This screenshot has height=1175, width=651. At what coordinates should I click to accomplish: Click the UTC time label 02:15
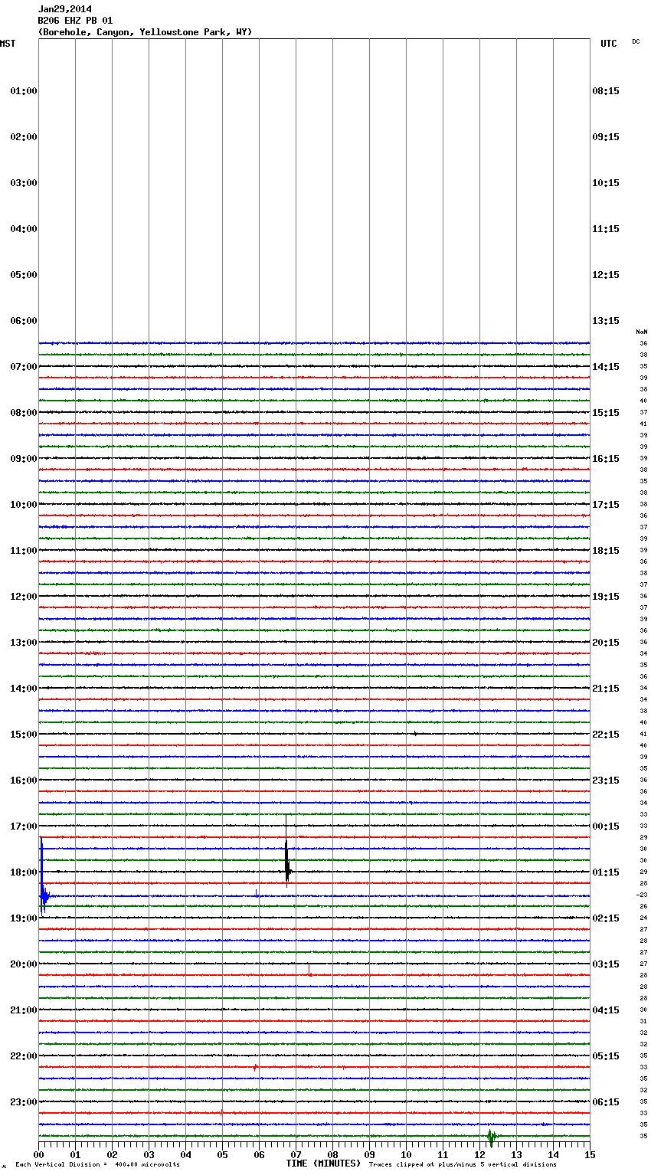point(606,918)
